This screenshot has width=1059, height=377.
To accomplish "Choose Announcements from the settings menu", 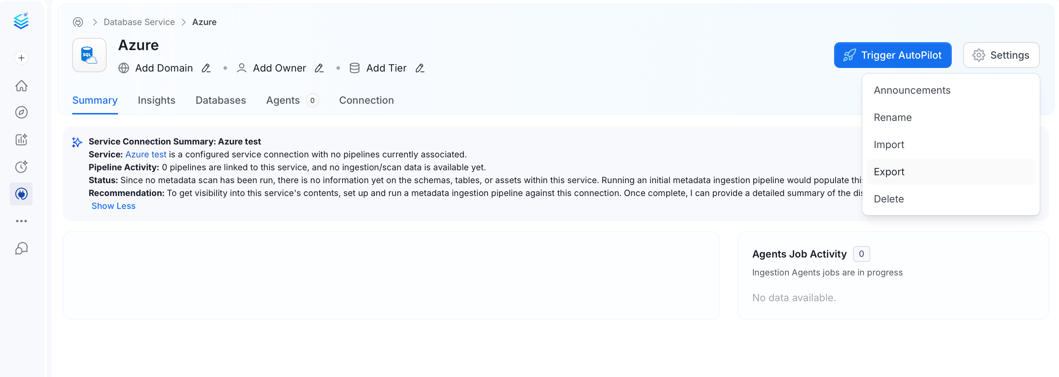I will (x=950, y=90).
